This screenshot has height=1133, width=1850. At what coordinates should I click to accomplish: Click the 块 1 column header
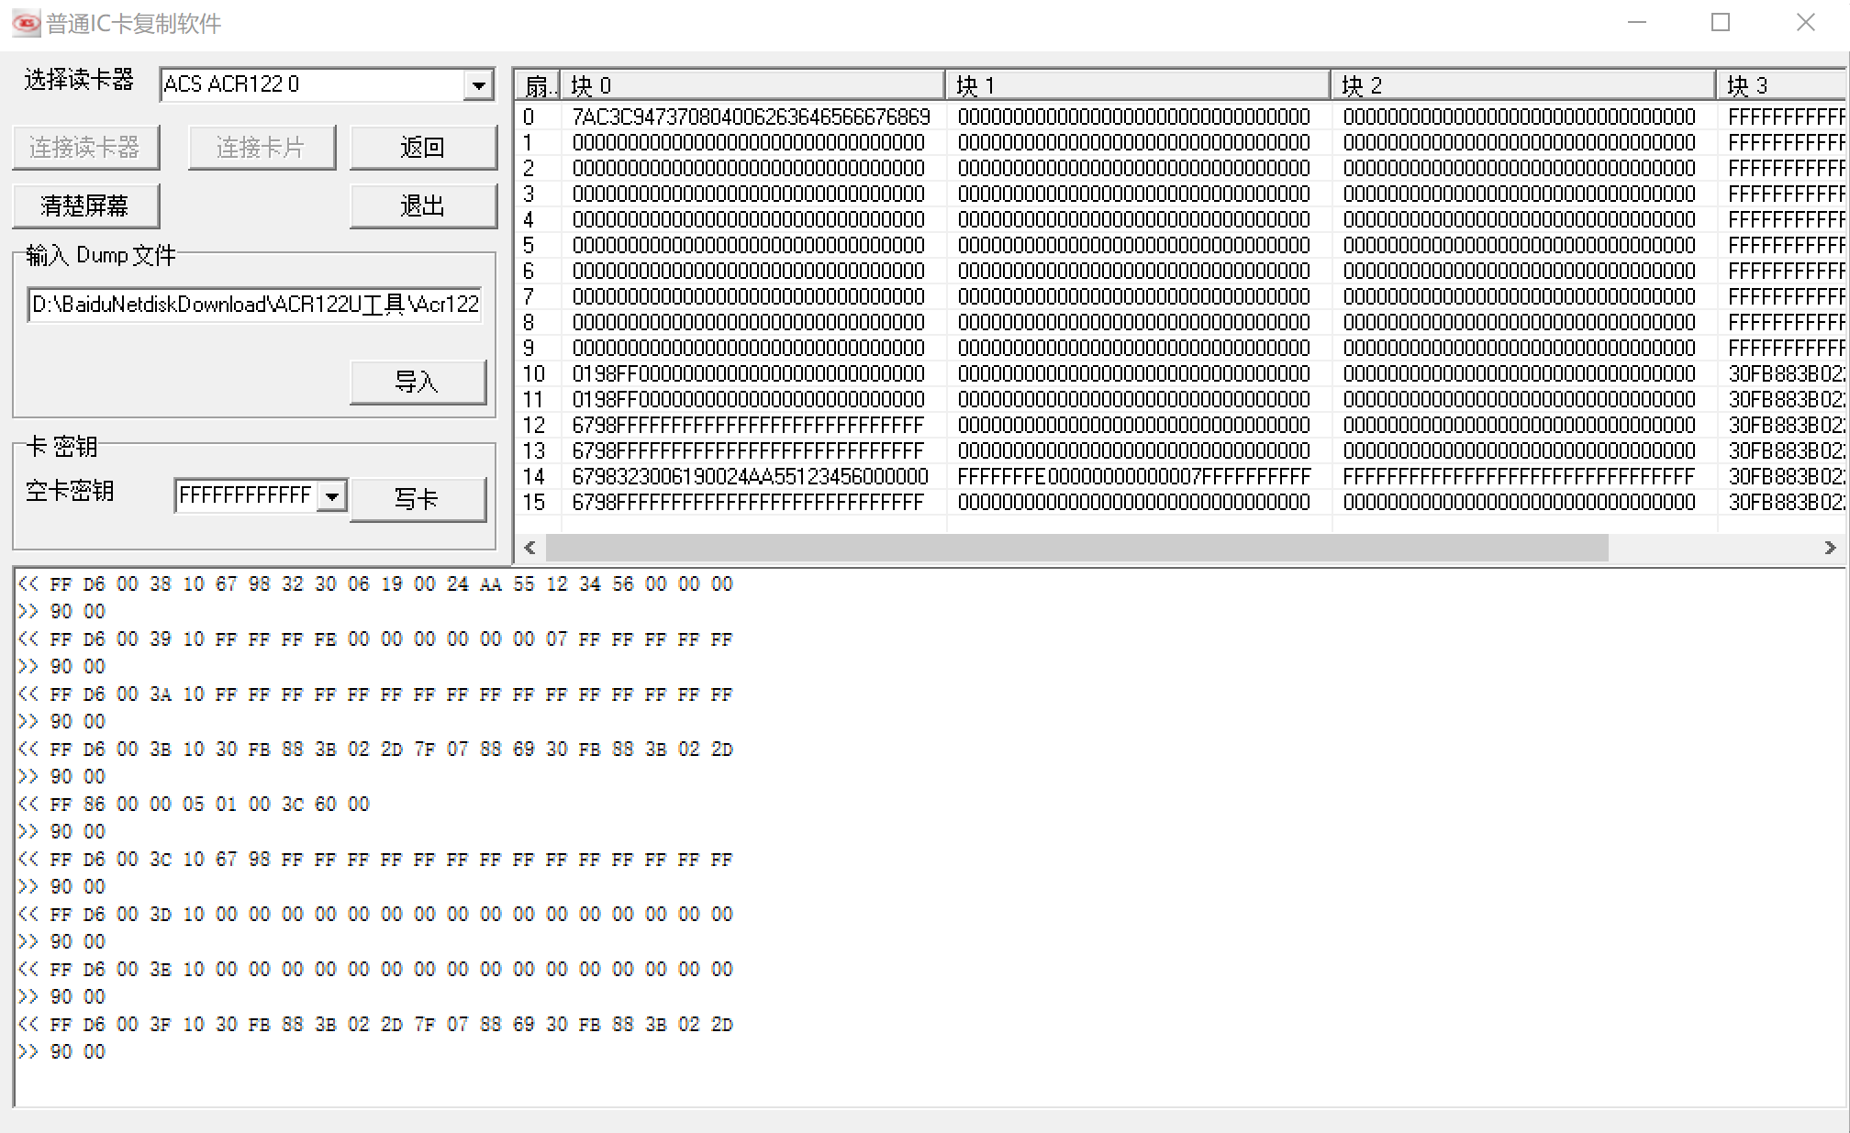(x=1137, y=85)
